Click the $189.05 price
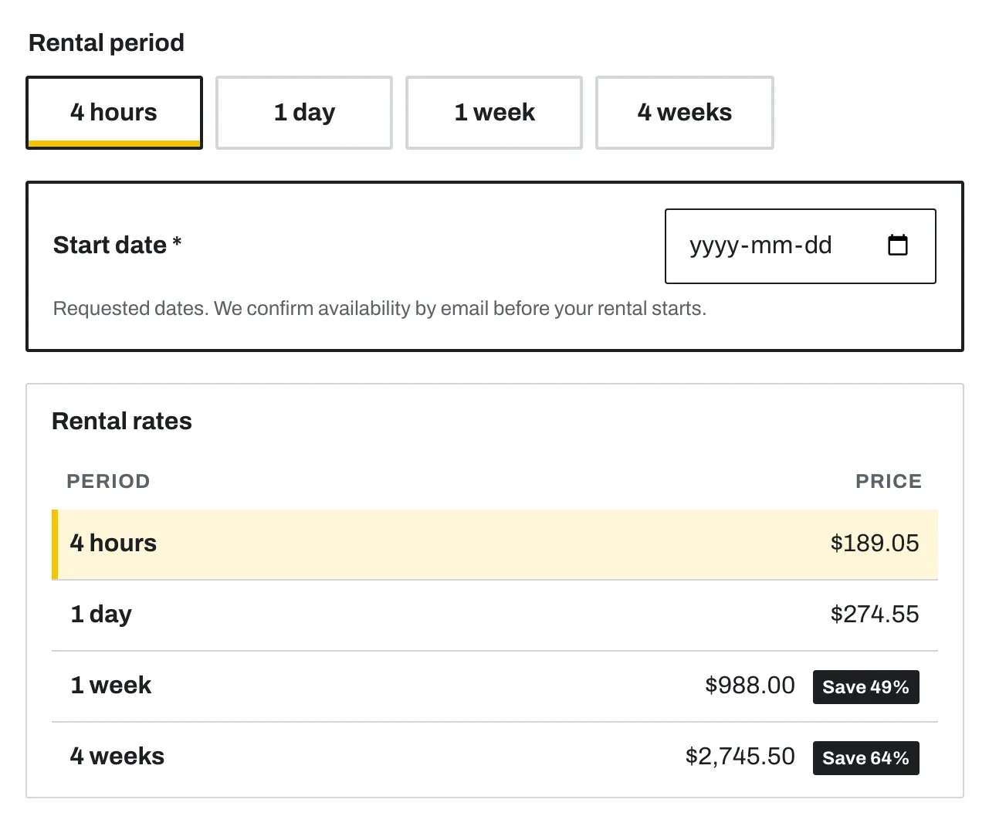Image resolution: width=989 pixels, height=823 pixels. (x=875, y=544)
